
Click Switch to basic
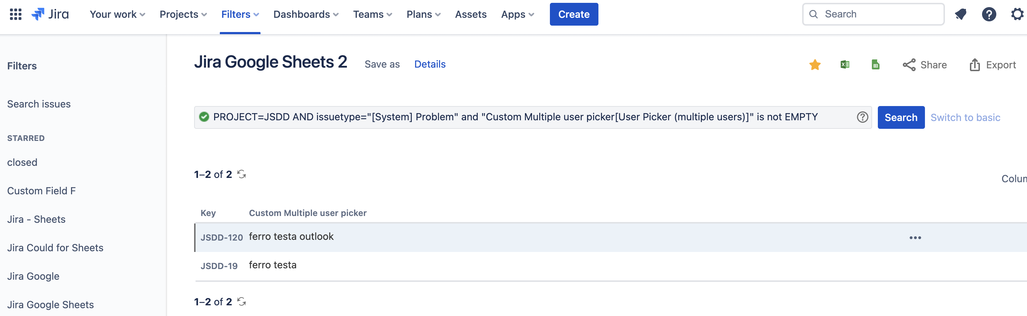[x=965, y=117]
